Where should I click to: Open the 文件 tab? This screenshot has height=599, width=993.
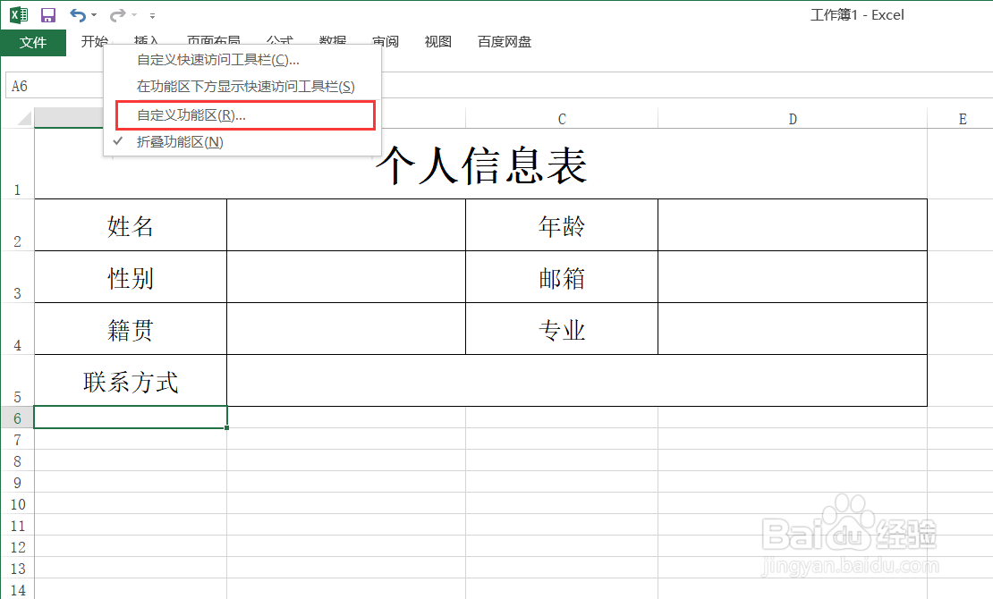click(x=33, y=42)
